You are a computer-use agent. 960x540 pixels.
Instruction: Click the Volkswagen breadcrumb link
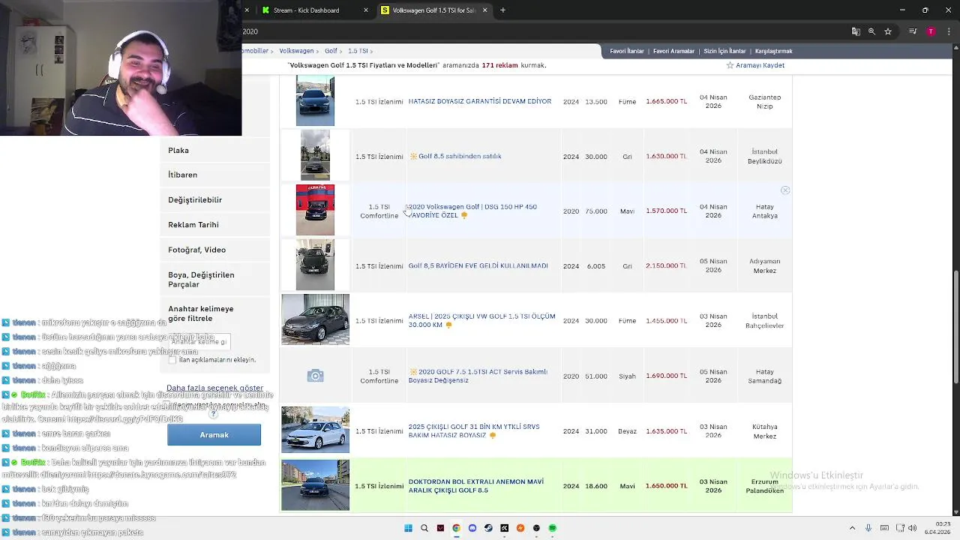pos(296,51)
